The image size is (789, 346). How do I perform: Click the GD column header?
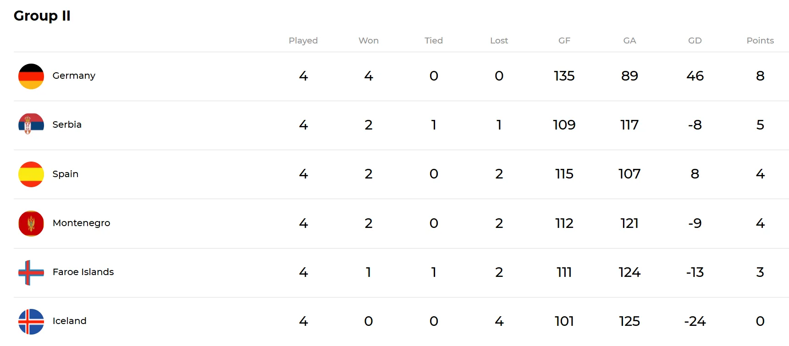(x=695, y=41)
